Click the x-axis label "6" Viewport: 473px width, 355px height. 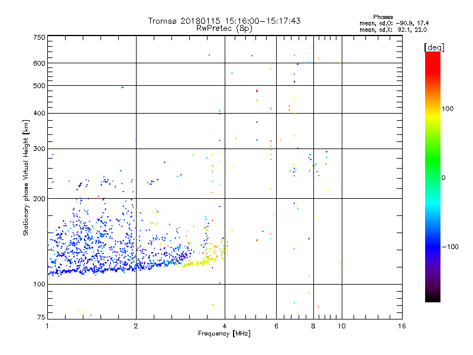pos(276,326)
